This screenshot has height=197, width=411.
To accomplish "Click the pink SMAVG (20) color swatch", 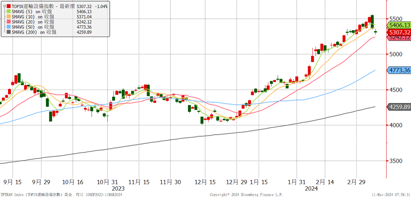I will point(9,22).
